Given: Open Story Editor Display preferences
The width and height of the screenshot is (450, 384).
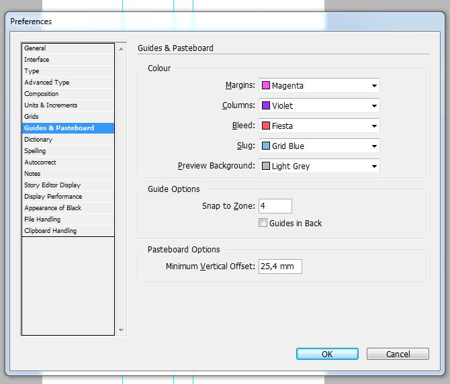Looking at the screenshot, I should pos(68,185).
